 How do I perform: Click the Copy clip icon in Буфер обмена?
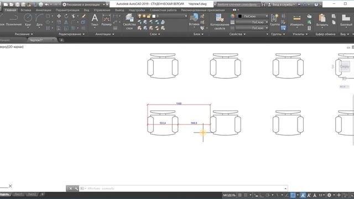point(334,22)
